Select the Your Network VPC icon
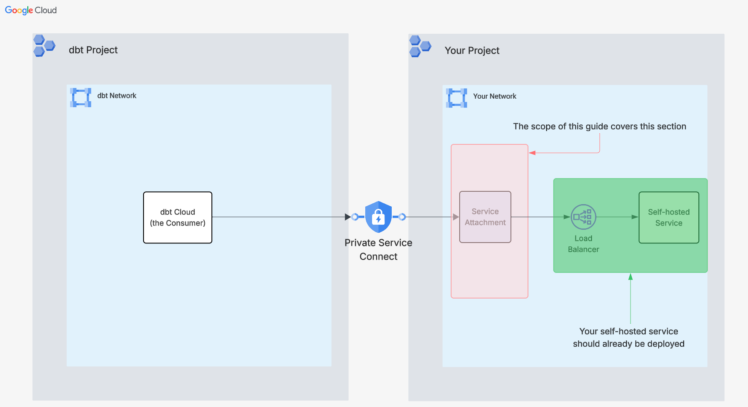Viewport: 748px width, 407px height. [456, 98]
